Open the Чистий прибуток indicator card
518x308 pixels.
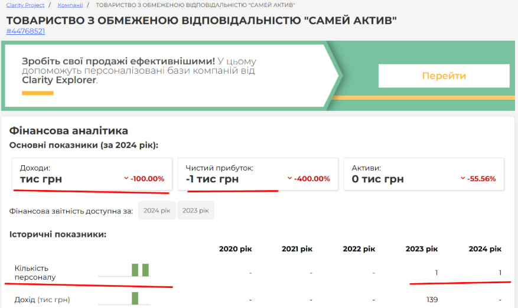click(x=258, y=174)
